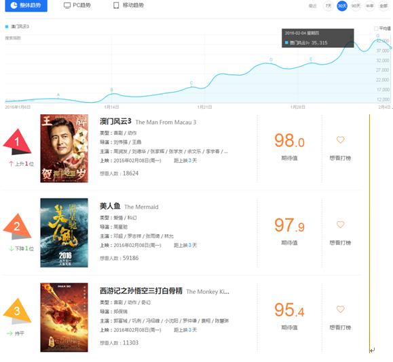The image size is (393, 362).
Task: Open the 美人鱼 title link
Action: [110, 206]
